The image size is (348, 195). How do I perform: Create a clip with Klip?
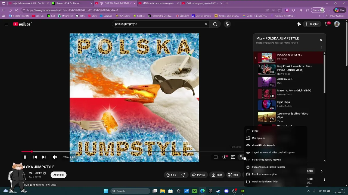233,175
